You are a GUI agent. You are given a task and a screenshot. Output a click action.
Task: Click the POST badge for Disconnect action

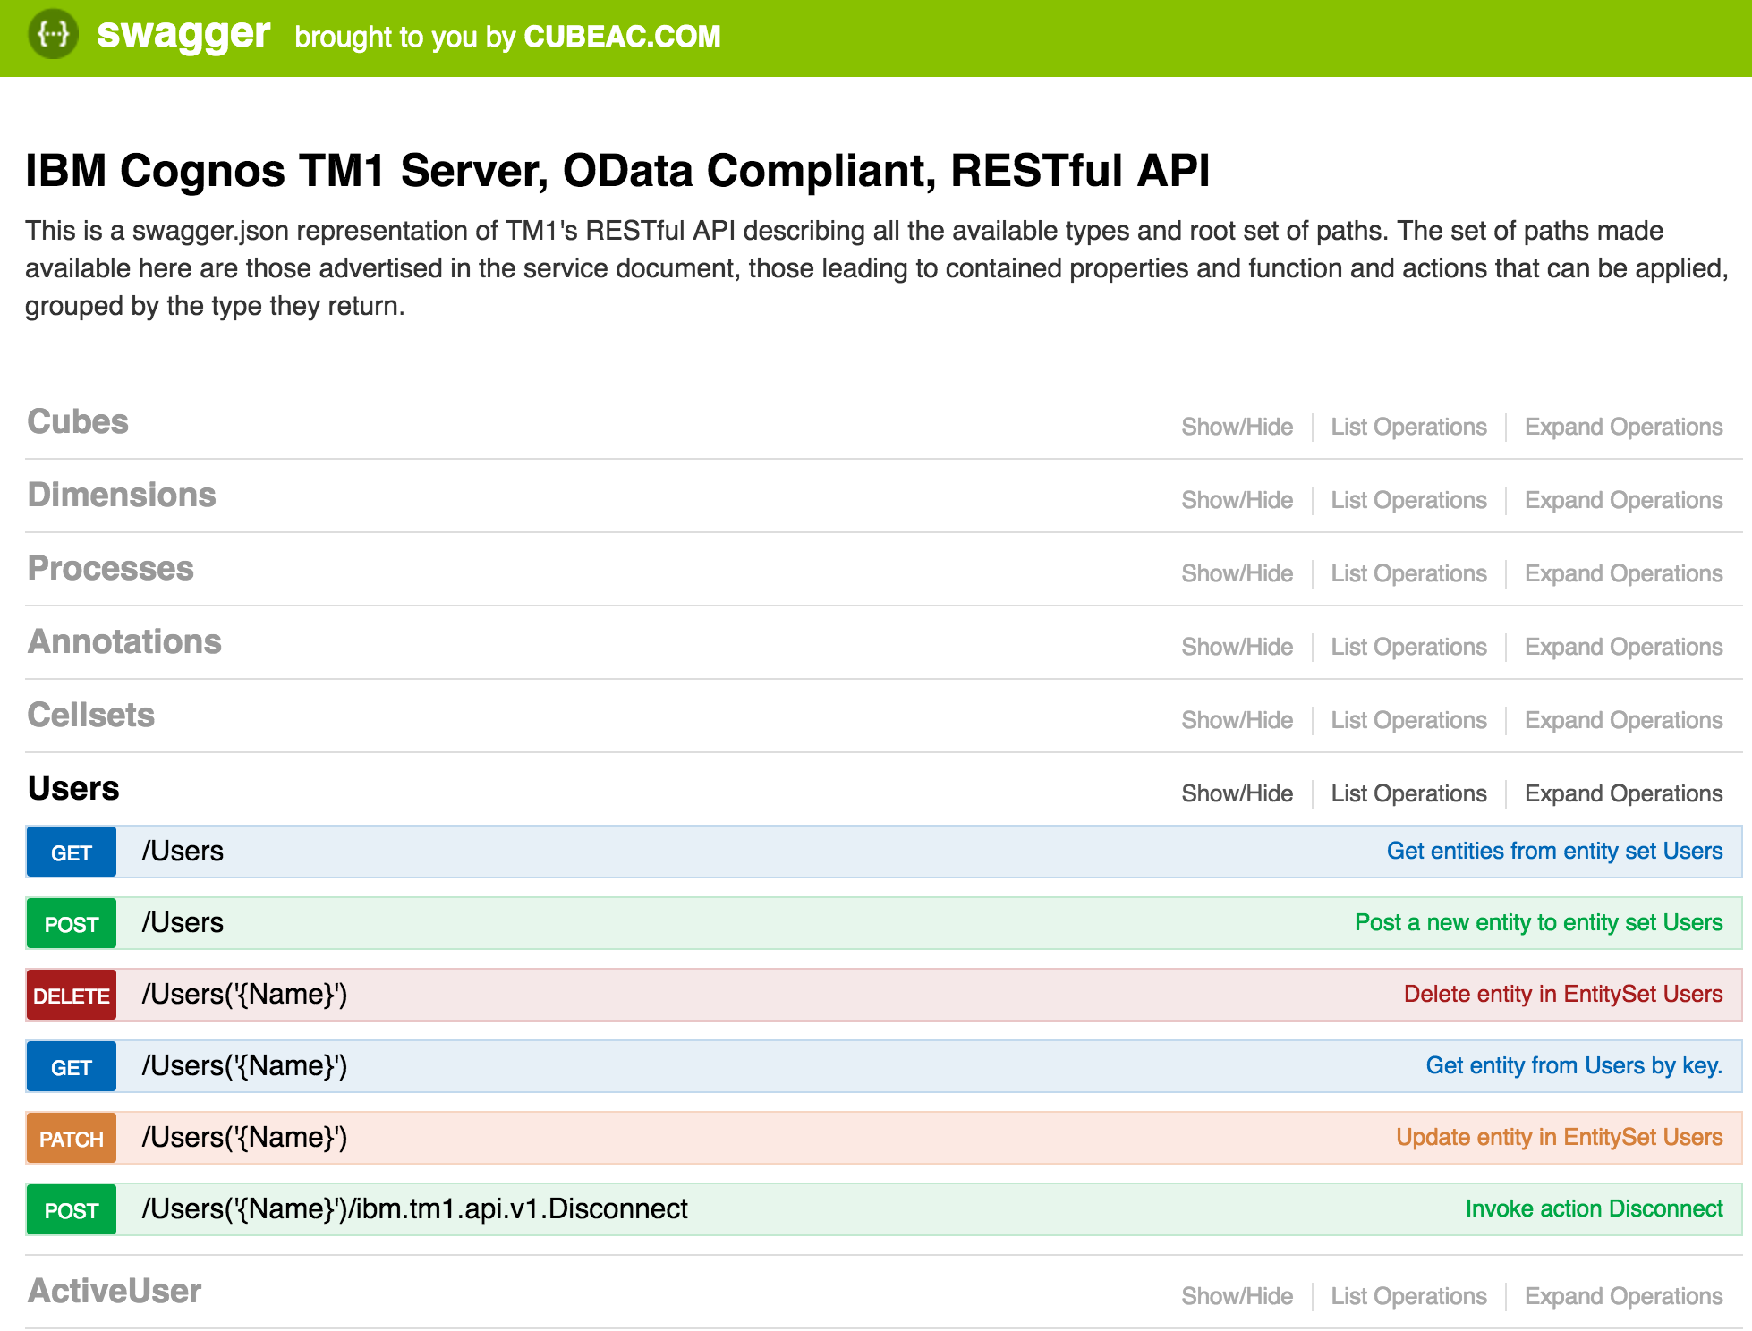coord(72,1209)
